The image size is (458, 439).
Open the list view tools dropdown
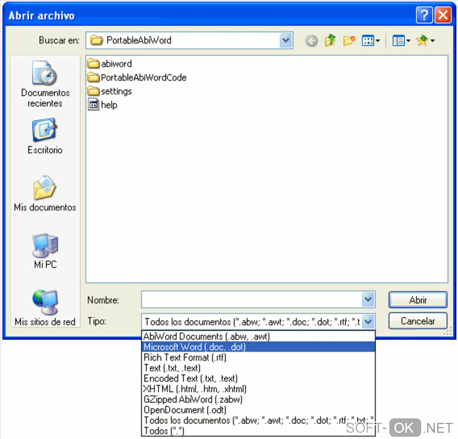[401, 40]
